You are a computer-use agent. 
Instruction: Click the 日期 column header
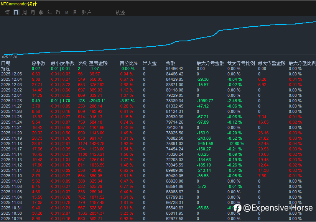[x=6, y=63]
